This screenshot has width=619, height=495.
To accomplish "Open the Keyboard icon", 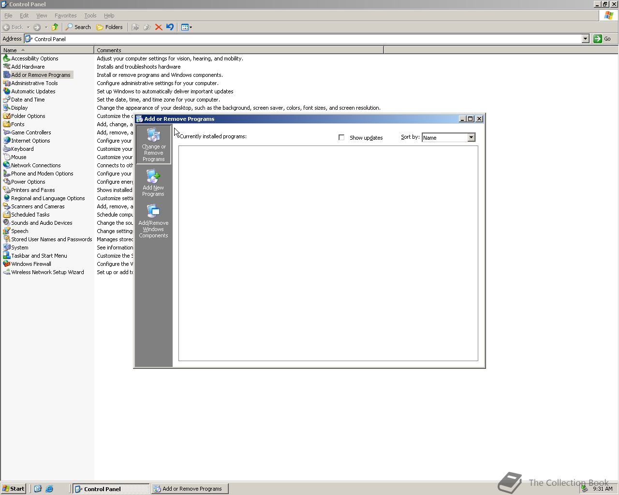I will pos(7,149).
